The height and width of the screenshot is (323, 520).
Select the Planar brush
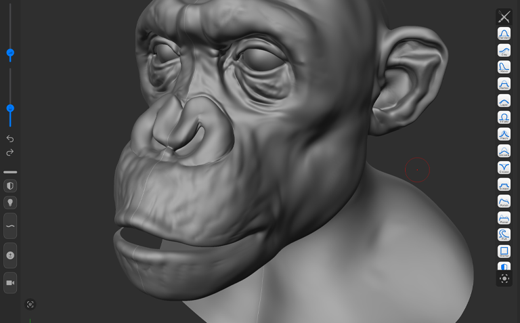(504, 218)
